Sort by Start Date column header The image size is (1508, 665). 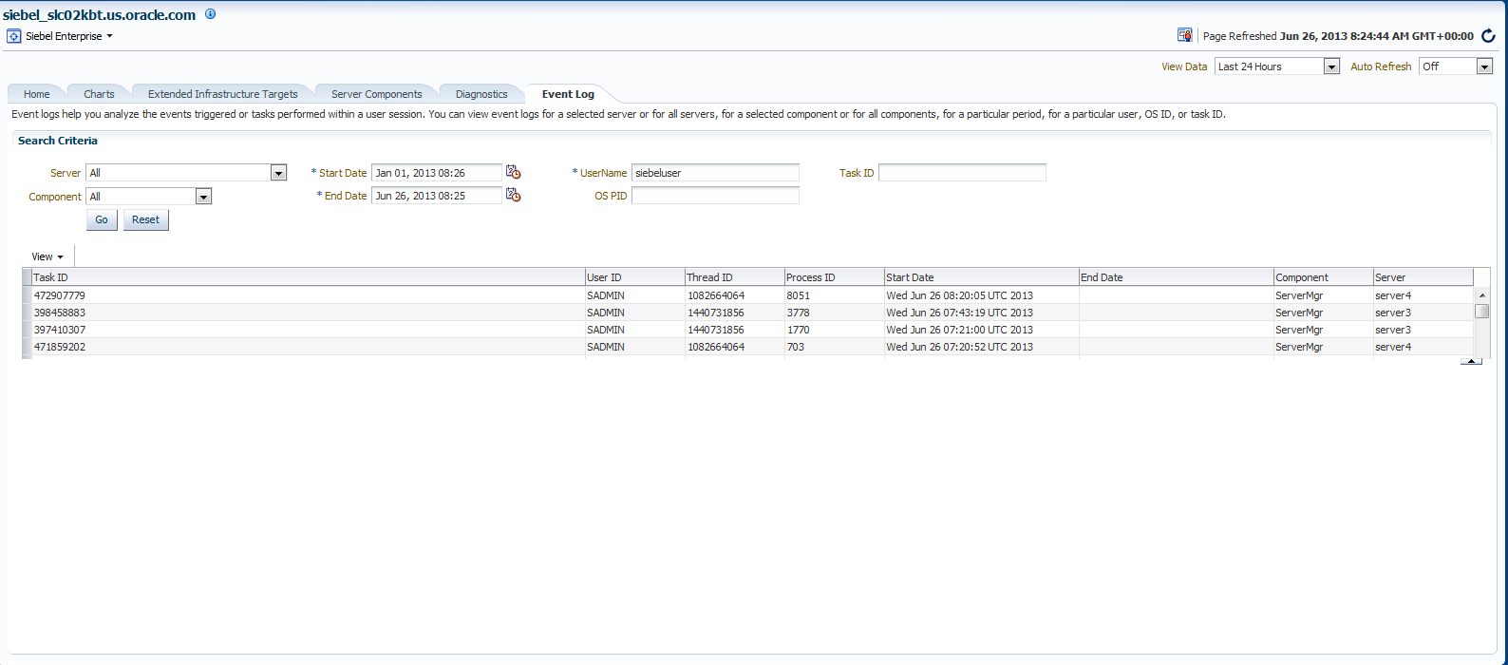(x=981, y=277)
